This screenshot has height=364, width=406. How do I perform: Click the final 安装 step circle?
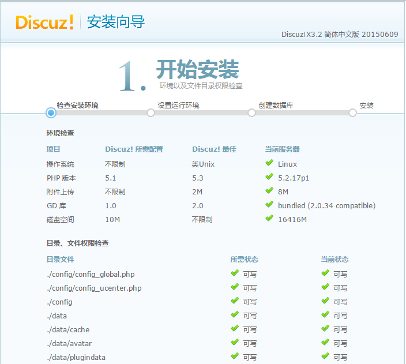pyautogui.click(x=352, y=113)
